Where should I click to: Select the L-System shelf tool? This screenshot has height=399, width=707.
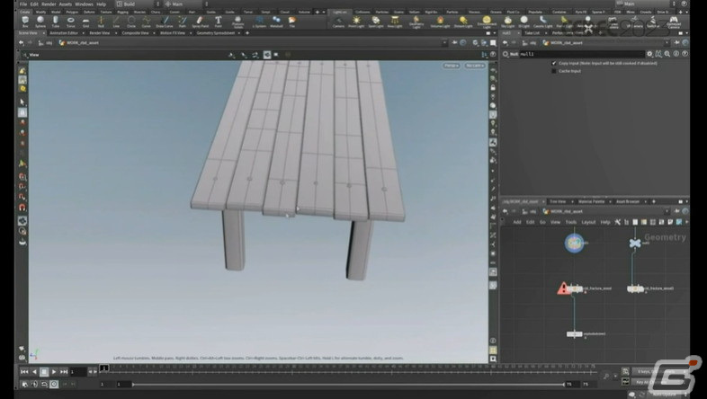(x=259, y=22)
